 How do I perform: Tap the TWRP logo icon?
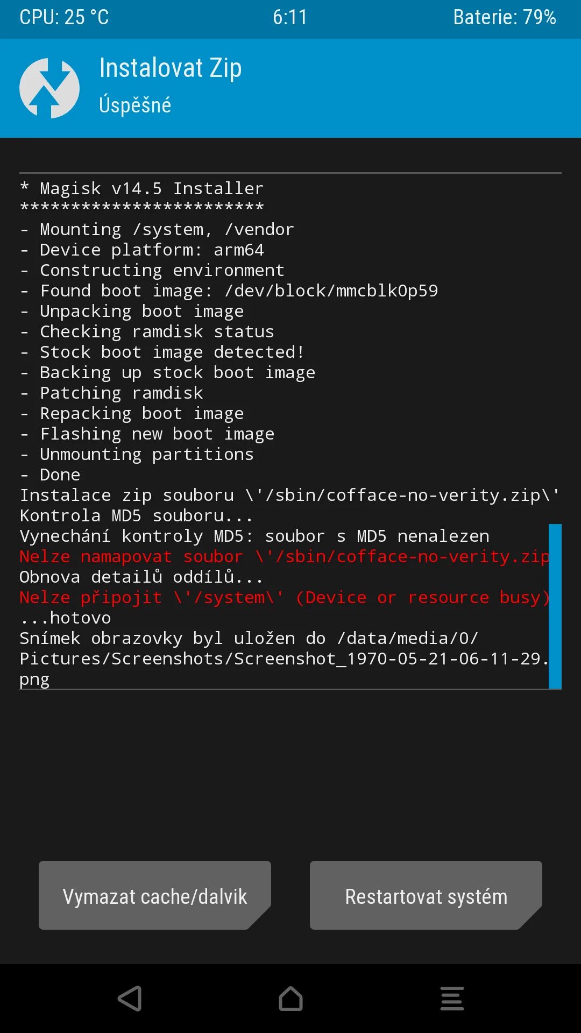coord(49,88)
